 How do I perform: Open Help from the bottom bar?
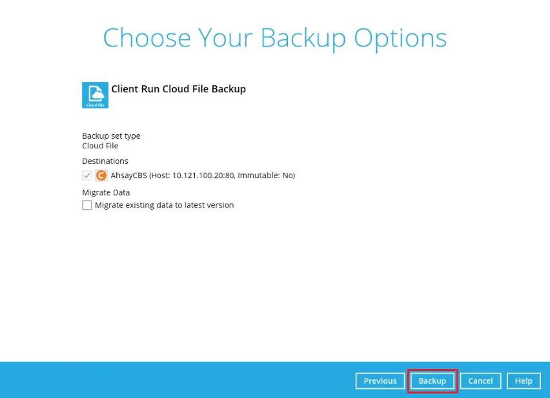(523, 381)
